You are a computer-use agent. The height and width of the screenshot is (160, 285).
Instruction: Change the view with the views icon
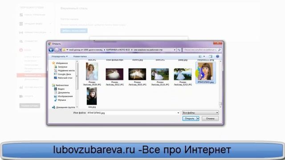click(200, 56)
